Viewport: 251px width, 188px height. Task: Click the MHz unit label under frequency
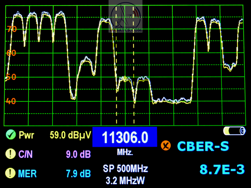coord(125,153)
